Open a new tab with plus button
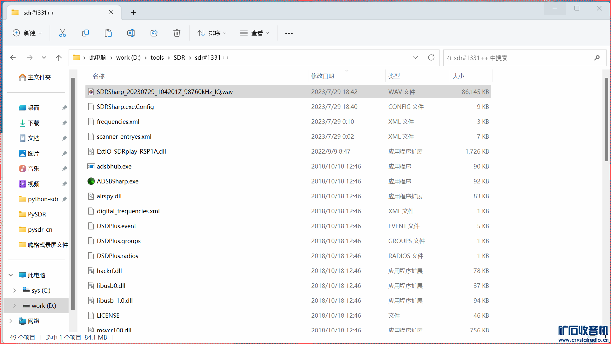 pyautogui.click(x=133, y=12)
